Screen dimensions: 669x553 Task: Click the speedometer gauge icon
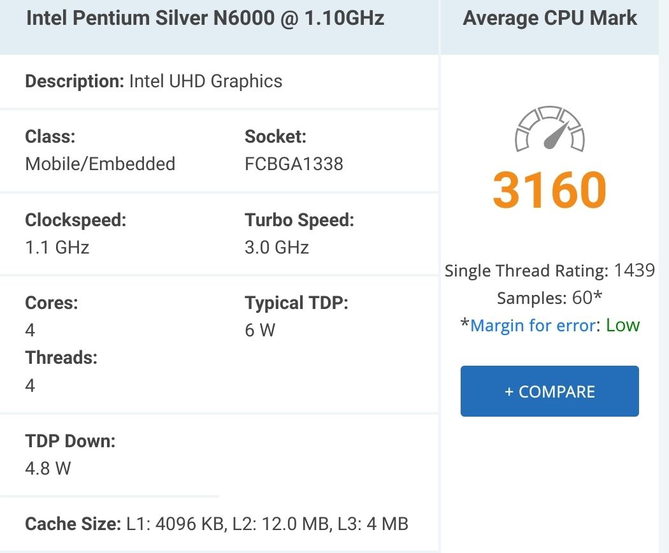549,129
